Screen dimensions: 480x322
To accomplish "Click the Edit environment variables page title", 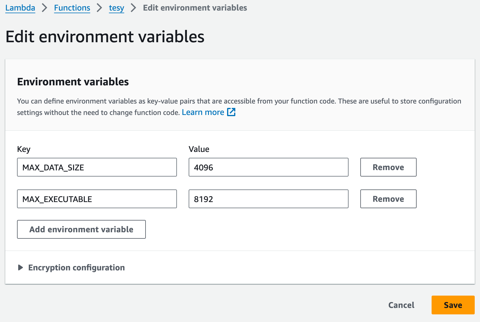I will (105, 37).
